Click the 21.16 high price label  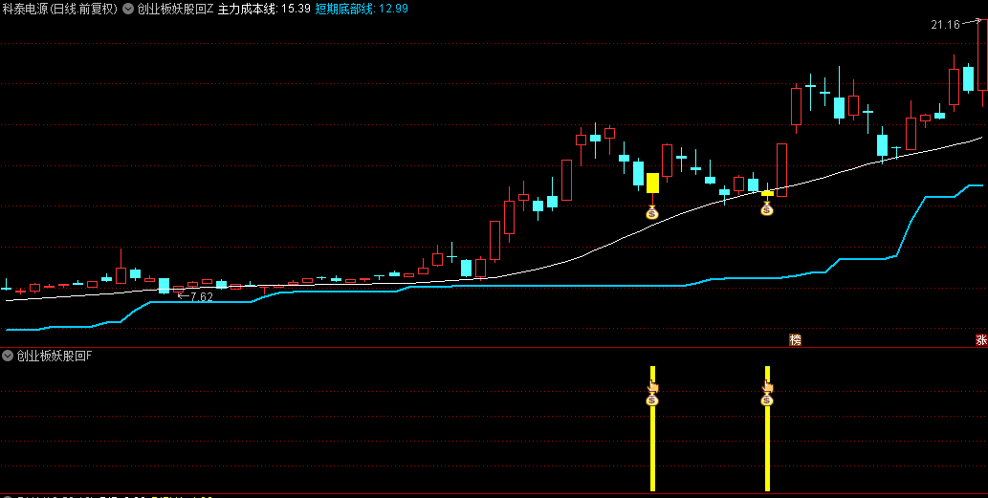coord(945,25)
